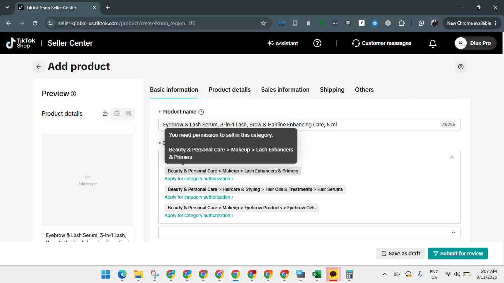504x283 pixels.
Task: Click the globe extension icon
Action: tap(388, 23)
